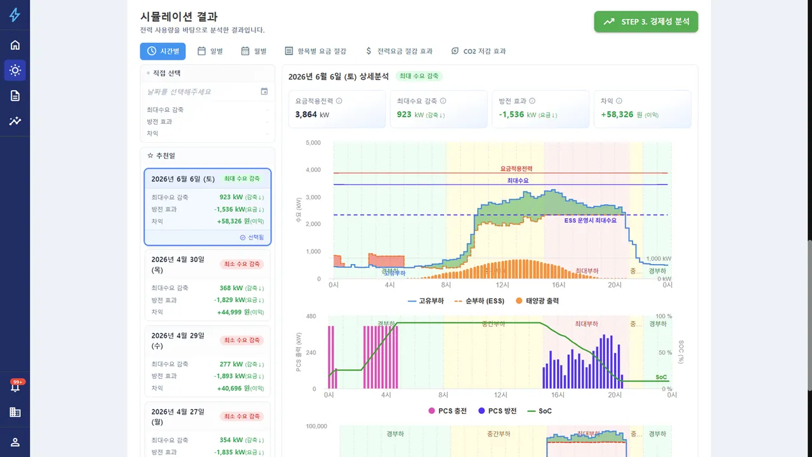This screenshot has height=457, width=812.
Task: Open the CO2 저감 효과 tab
Action: click(x=478, y=51)
